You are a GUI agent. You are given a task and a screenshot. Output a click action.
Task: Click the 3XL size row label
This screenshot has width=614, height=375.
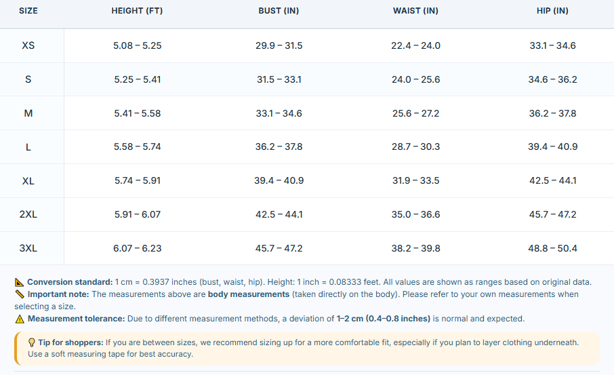tap(28, 248)
